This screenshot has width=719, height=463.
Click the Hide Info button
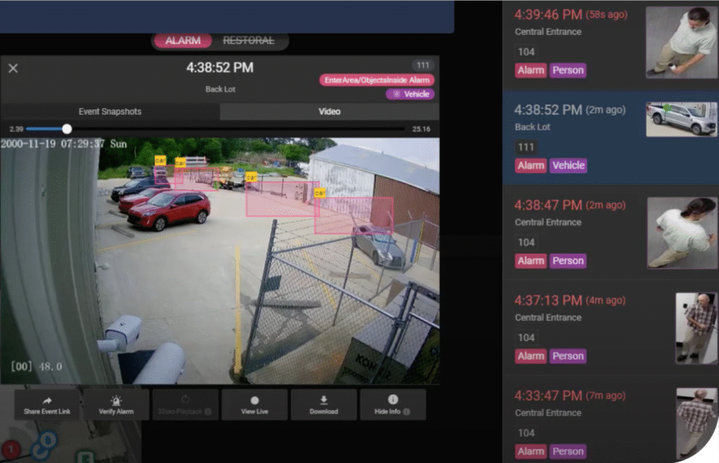(x=393, y=405)
